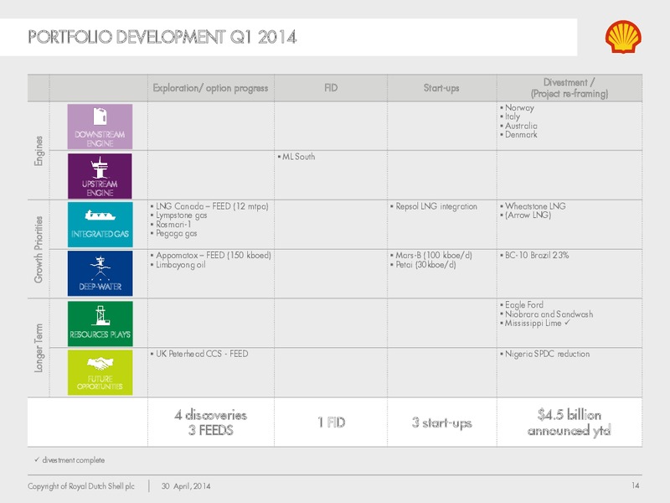The width and height of the screenshot is (670, 503).
Task: Click the Start-ups column header
Action: click(441, 88)
